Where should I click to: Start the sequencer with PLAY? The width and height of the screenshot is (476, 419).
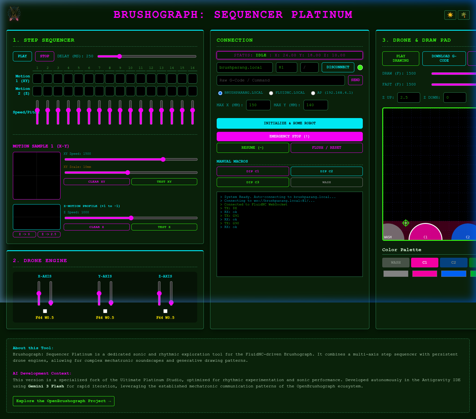click(x=22, y=56)
